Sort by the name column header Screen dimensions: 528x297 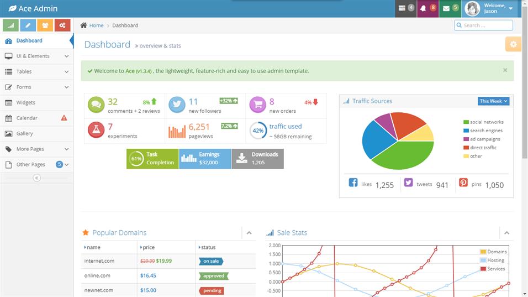tap(109, 247)
